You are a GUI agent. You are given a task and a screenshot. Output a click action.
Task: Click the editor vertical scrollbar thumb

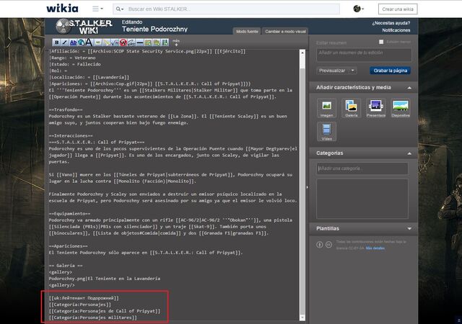tap(302, 190)
